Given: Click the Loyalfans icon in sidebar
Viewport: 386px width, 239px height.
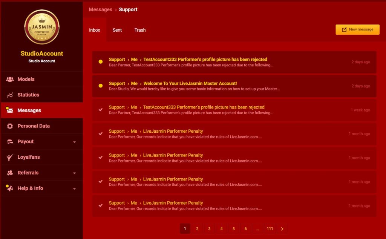Looking at the screenshot, I should point(9,157).
